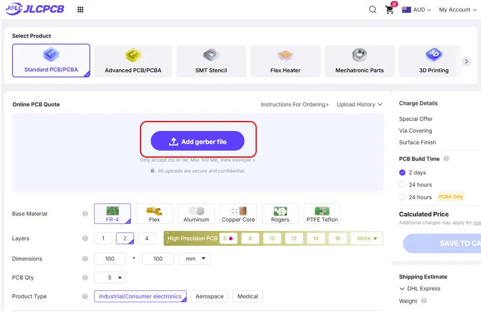481x313 pixels.
Task: Click the SAVE TO CART button
Action: [442, 243]
